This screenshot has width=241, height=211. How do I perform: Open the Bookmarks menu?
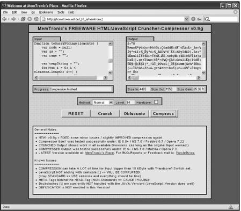coord(46,12)
